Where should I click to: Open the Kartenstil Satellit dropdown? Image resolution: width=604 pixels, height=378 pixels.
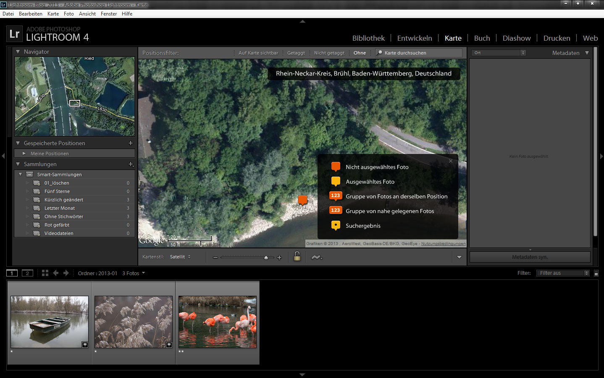[180, 257]
